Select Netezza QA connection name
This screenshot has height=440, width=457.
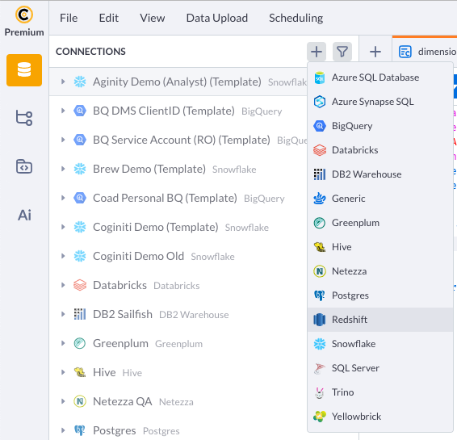coord(123,401)
